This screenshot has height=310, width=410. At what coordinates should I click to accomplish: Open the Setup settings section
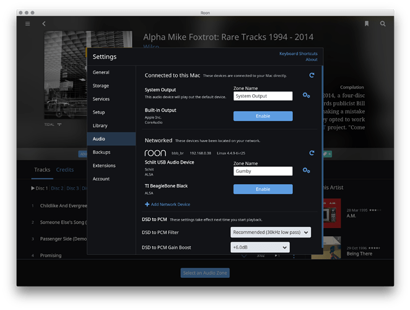(x=111, y=112)
